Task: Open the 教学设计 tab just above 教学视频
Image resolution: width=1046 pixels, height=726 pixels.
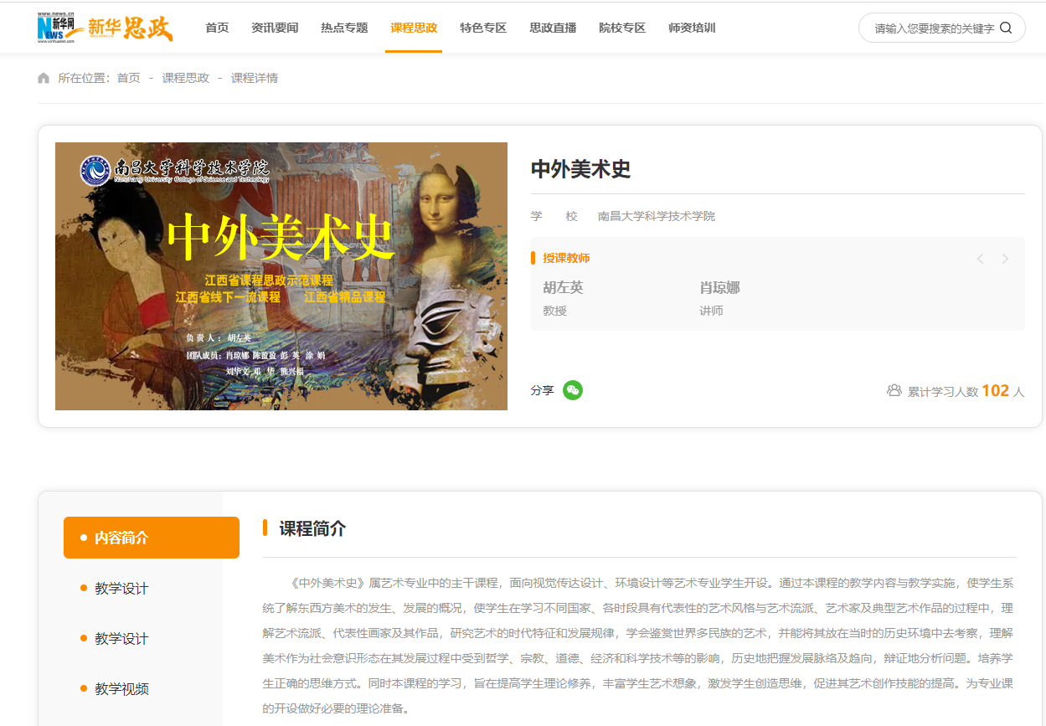Action: pyautogui.click(x=121, y=639)
